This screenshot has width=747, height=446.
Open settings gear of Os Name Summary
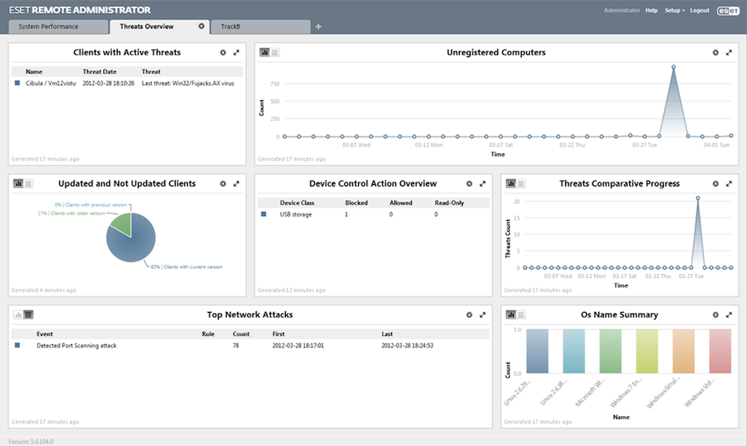point(715,314)
